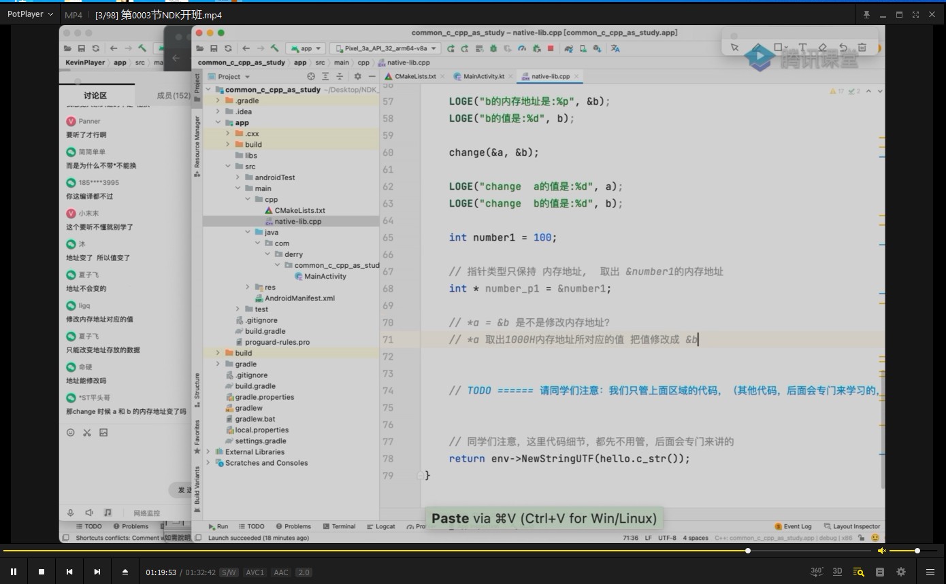The image size is (946, 584).
Task: Click Save All icon in Android Studio toolbar
Action: tap(214, 48)
